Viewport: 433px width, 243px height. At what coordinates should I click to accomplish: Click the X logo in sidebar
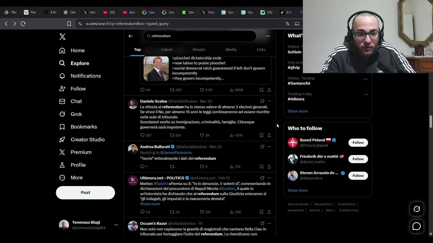click(x=63, y=37)
